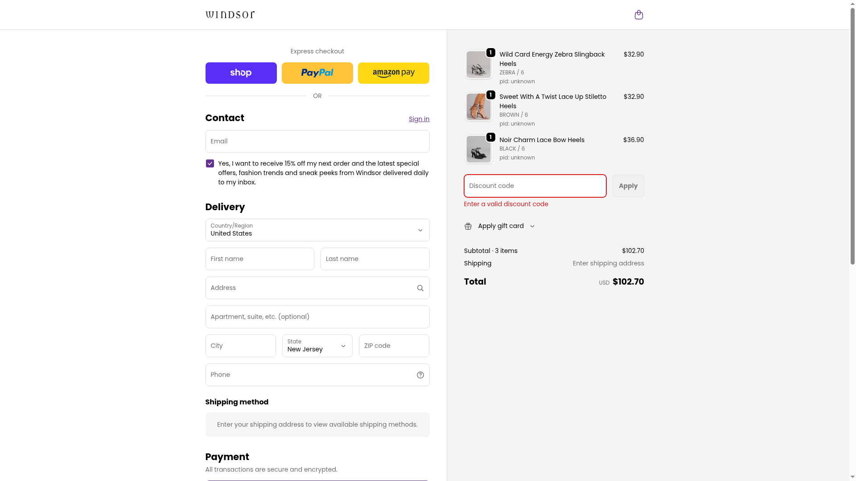Click the phone field help question icon

420,375
